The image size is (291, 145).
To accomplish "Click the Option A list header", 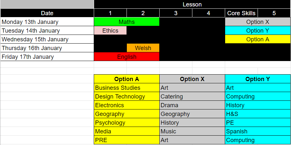I will (127, 79).
